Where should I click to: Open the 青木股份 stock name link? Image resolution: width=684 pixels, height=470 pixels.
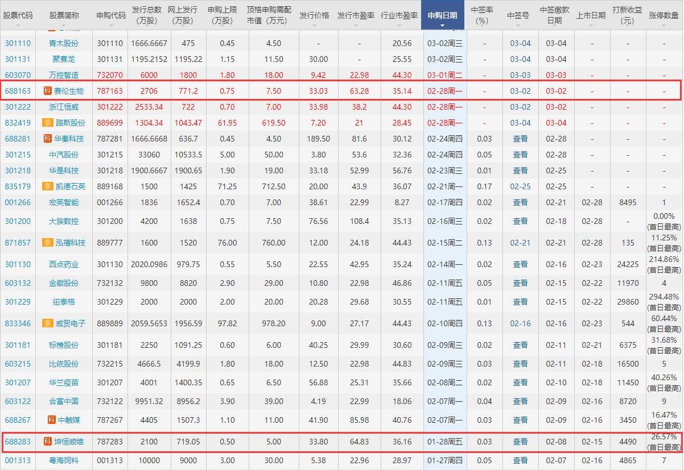(x=64, y=43)
